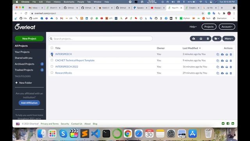
Task: Uncheck the INTERSPEECH project checkbox
Action: tap(52, 54)
